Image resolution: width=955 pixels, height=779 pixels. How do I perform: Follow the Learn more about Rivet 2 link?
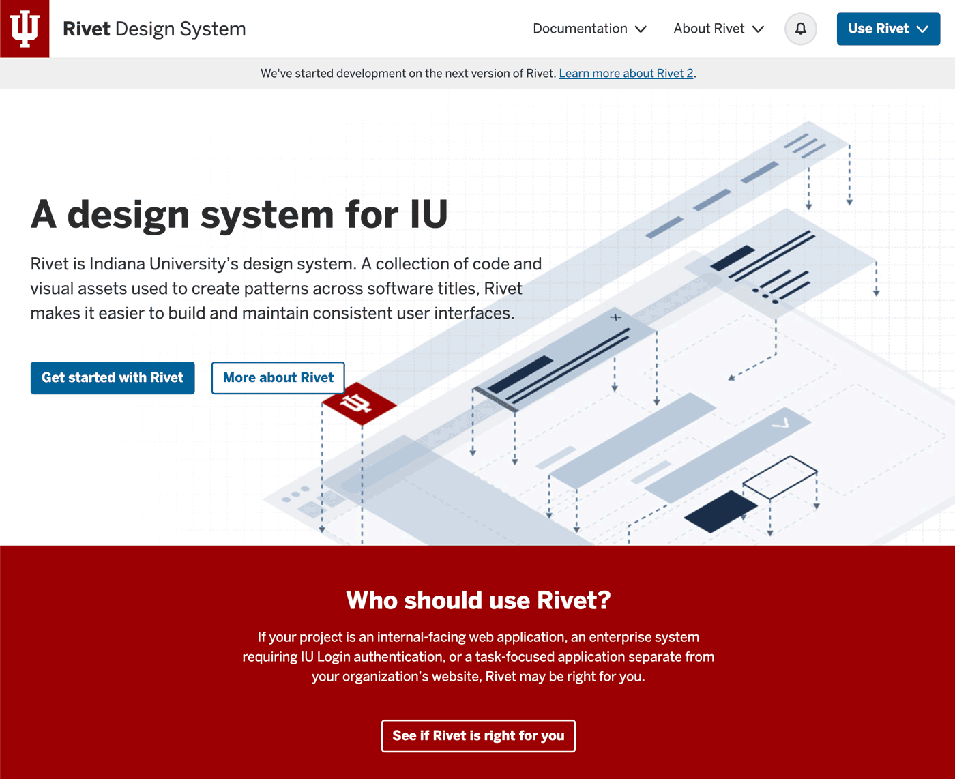point(626,74)
